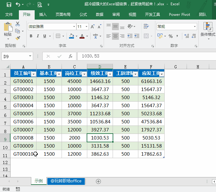Click the Copy icon

(17, 31)
